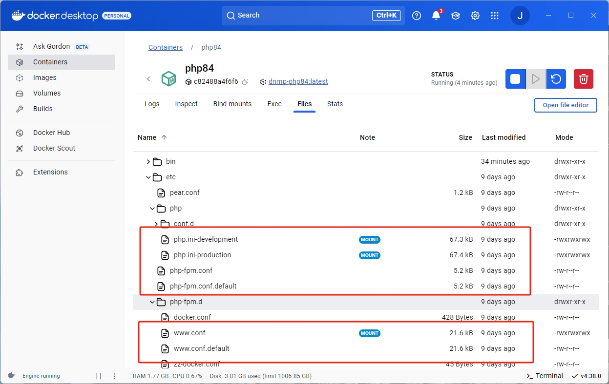Viewport: 609px width, 384px height.
Task: Click the php84 container cube icon
Action: click(168, 79)
